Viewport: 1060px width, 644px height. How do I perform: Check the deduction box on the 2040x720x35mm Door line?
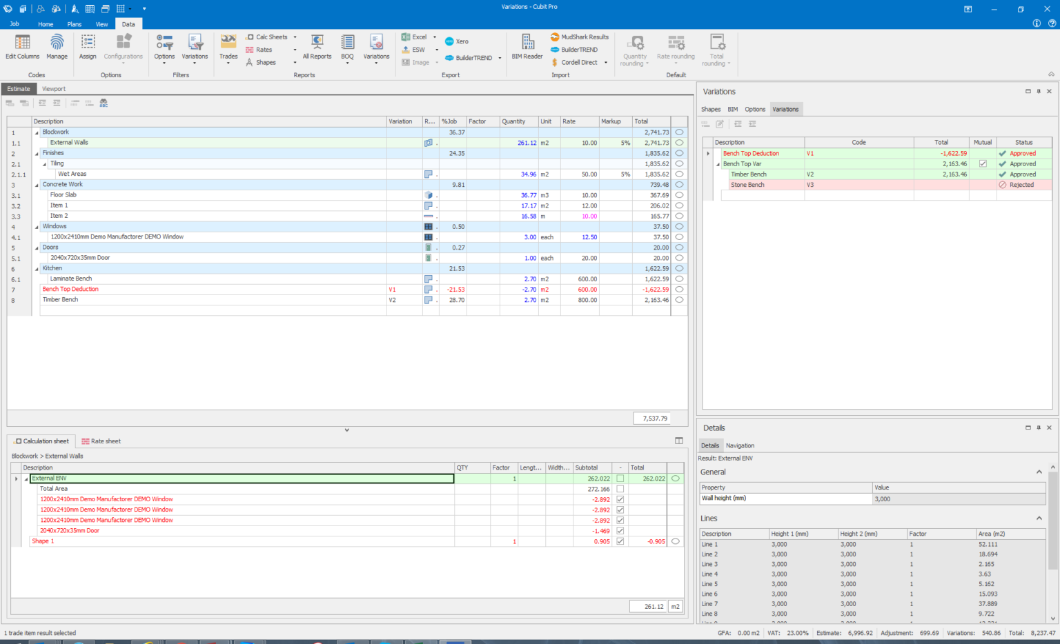620,530
